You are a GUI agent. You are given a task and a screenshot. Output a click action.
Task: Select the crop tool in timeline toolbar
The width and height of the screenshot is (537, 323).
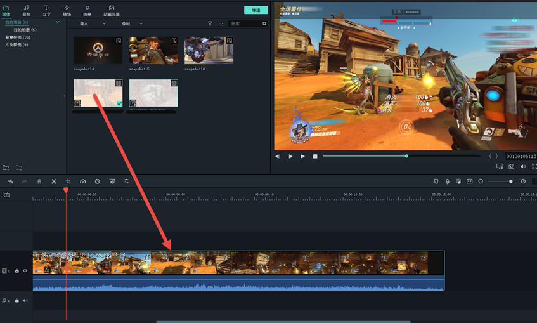coord(68,181)
